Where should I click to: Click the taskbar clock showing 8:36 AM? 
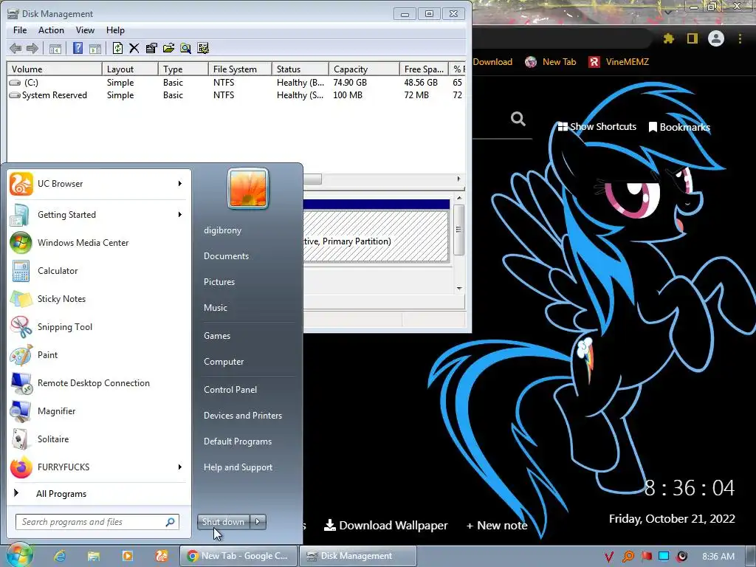(x=718, y=557)
